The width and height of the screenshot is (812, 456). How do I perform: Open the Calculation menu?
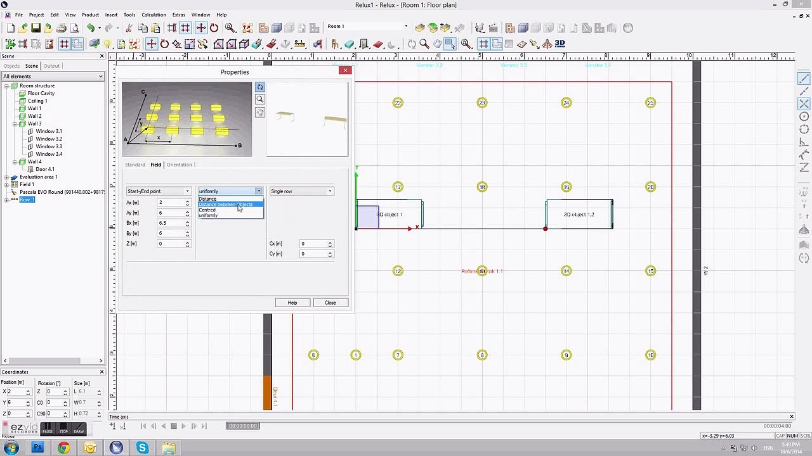154,15
